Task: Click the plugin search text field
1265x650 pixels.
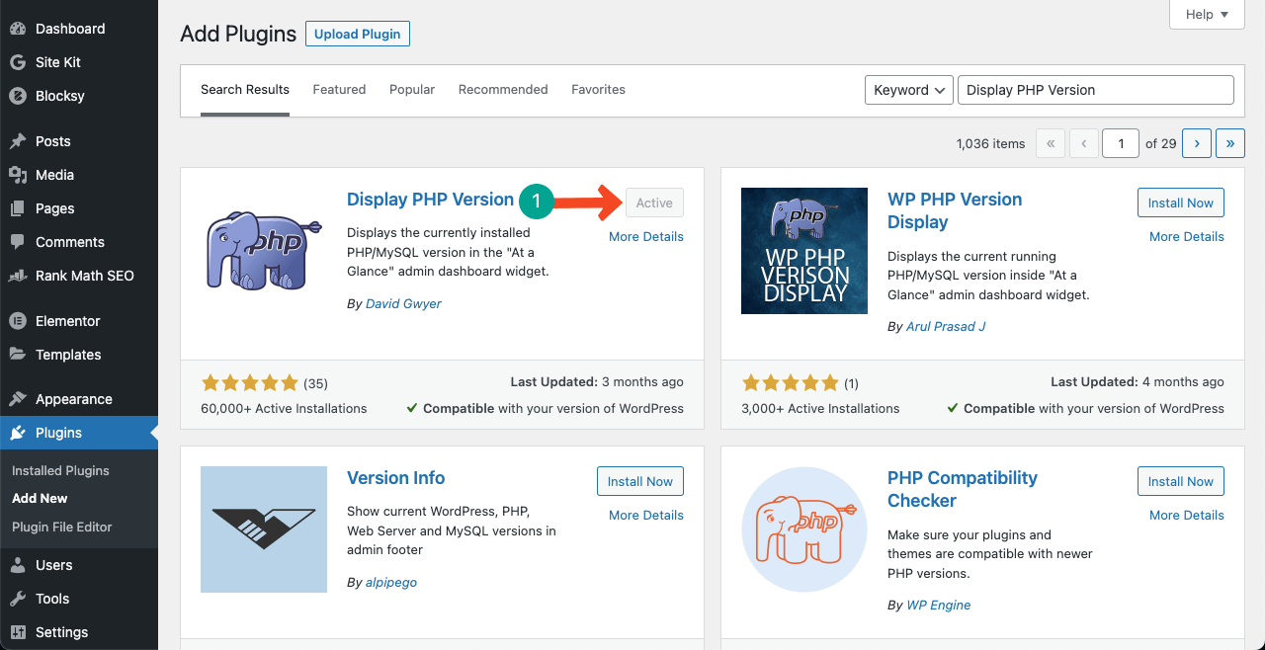Action: click(1095, 90)
